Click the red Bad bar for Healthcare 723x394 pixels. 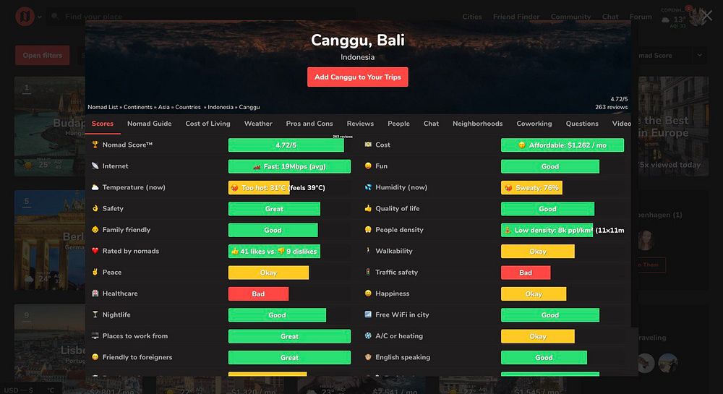pyautogui.click(x=258, y=294)
